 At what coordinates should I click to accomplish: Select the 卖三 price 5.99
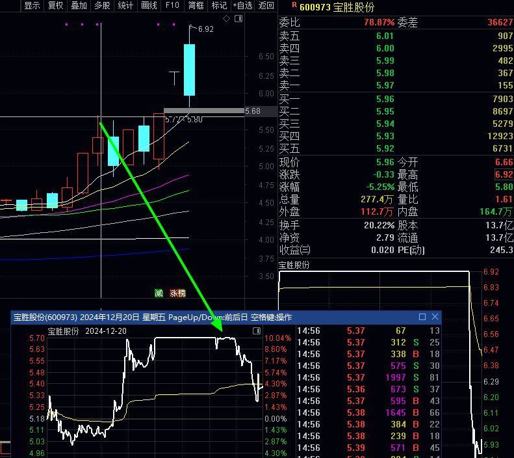coord(385,61)
